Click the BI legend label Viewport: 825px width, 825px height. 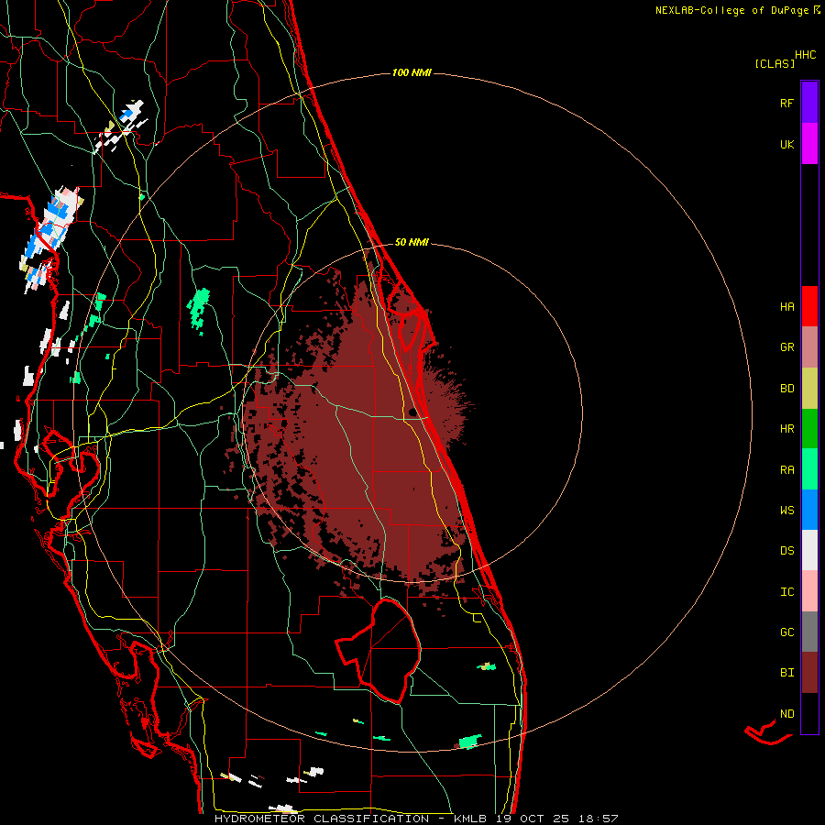coord(786,673)
